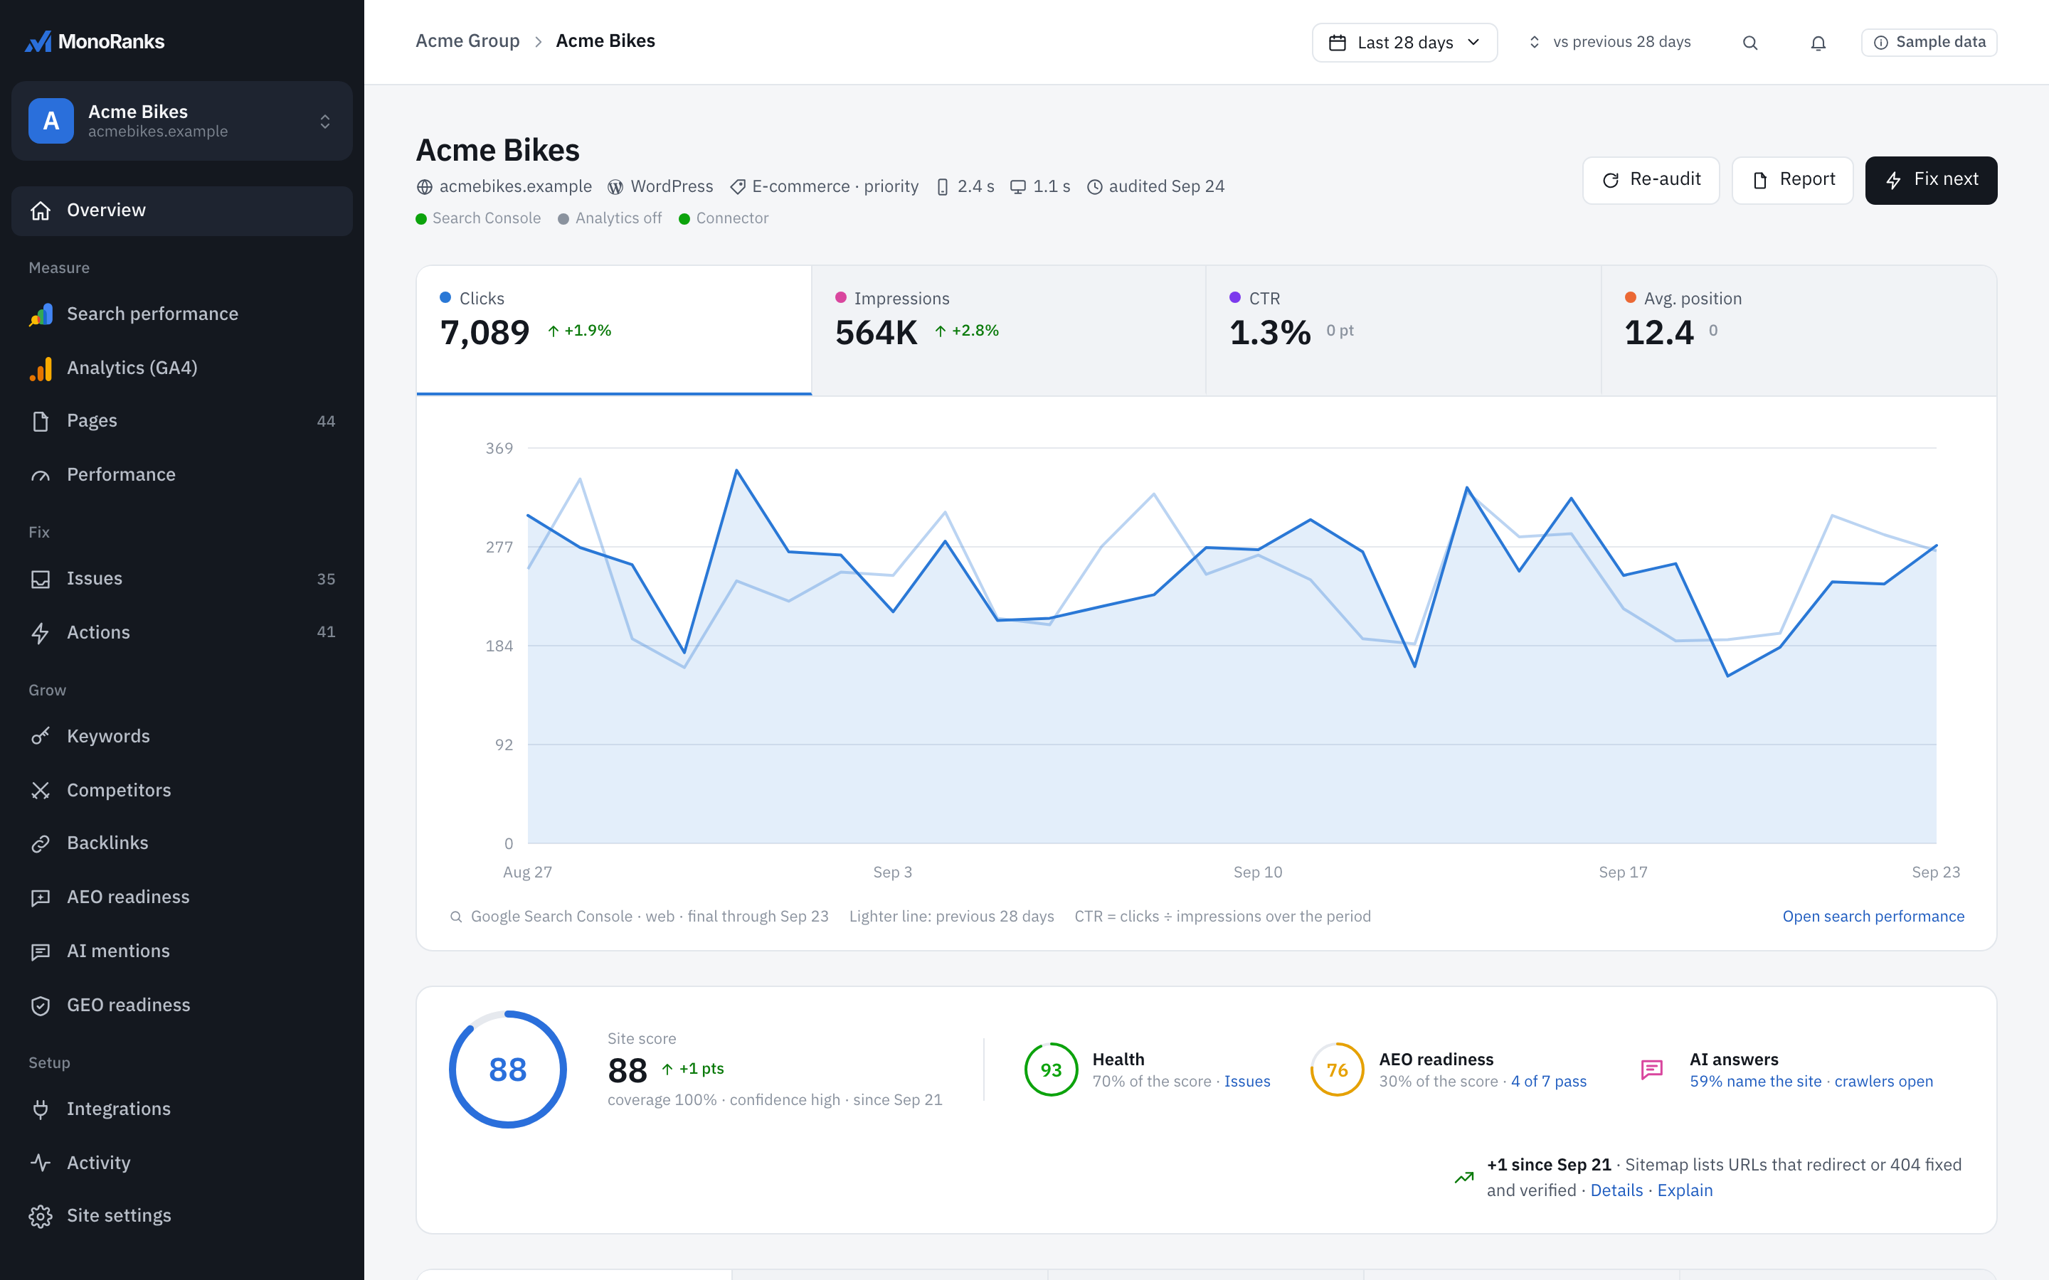This screenshot has height=1280, width=2049.
Task: Open Integrations plug item
Action: tap(182, 1109)
